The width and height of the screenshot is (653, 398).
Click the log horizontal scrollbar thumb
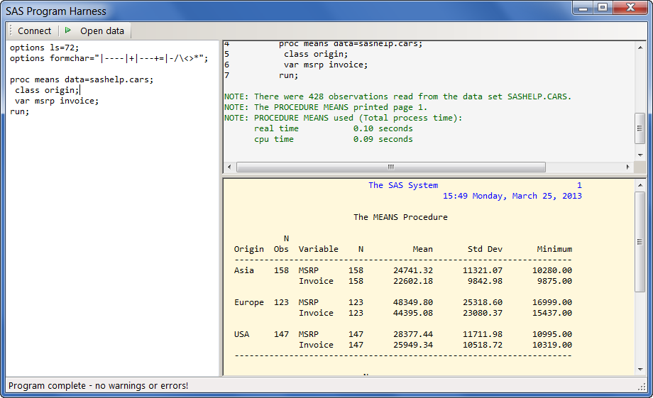pyautogui.click(x=390, y=167)
